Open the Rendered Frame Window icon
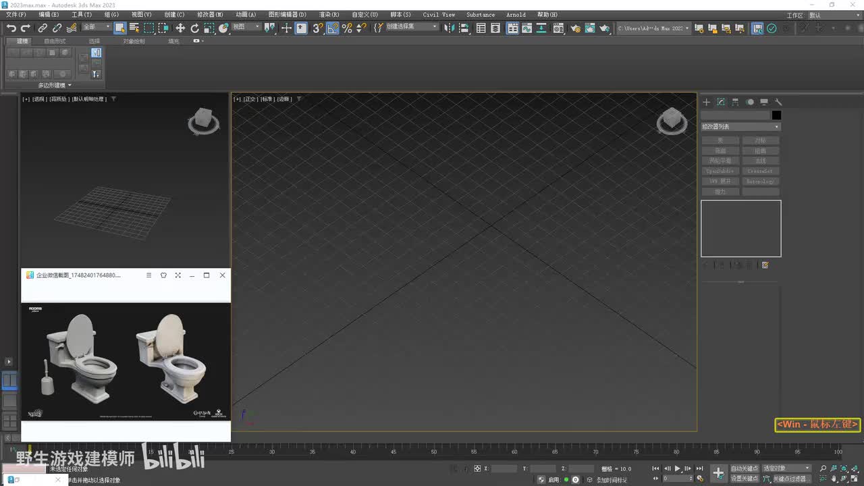Viewport: 864px width, 486px height. coord(590,28)
